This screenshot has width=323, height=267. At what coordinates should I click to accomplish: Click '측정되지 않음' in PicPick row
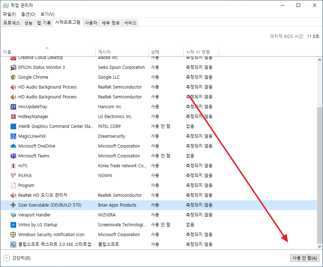[199, 175]
